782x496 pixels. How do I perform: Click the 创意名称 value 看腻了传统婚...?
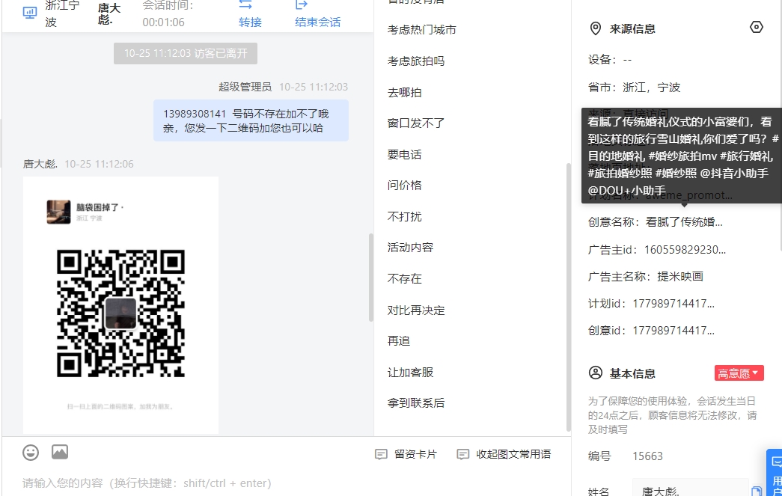[684, 222]
